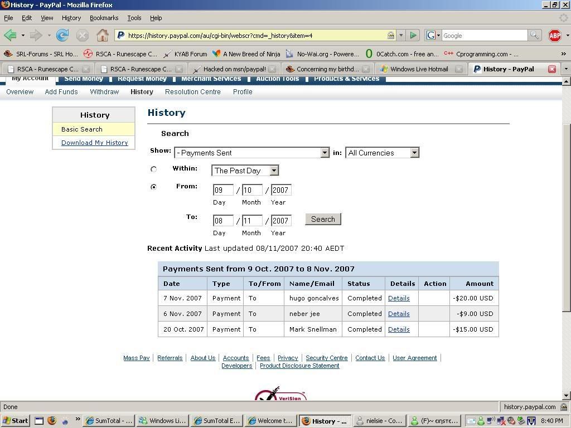
Task: Click the Reload page icon
Action: click(x=62, y=36)
